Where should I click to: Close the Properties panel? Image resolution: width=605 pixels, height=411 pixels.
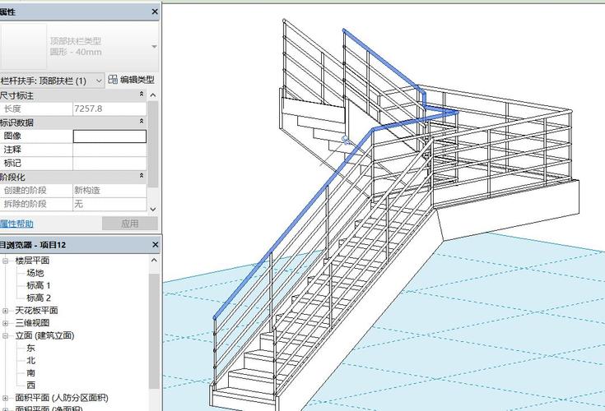click(155, 12)
